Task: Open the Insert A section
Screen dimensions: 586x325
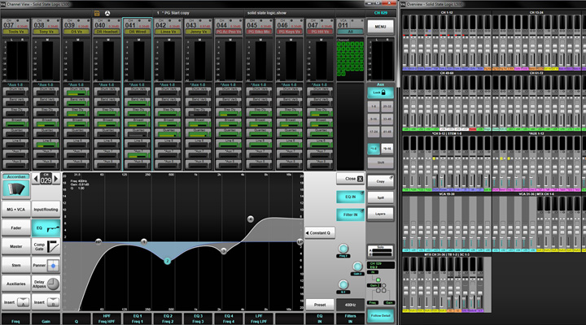Action: [16, 302]
